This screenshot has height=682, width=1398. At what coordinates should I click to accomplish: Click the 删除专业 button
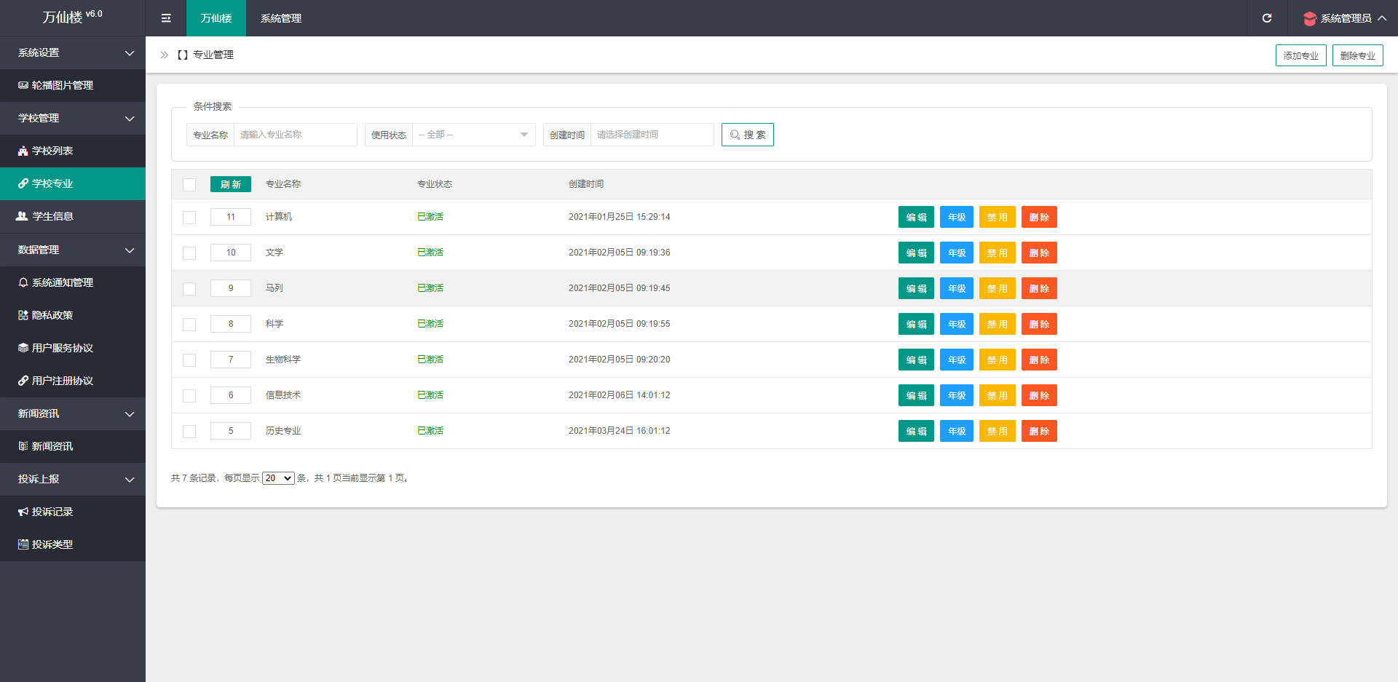pos(1358,55)
